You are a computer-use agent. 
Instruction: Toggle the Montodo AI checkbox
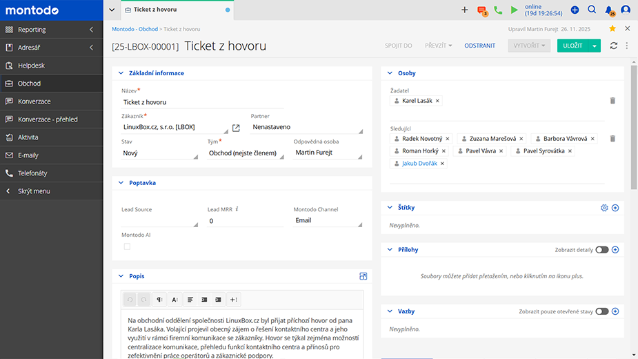click(127, 246)
